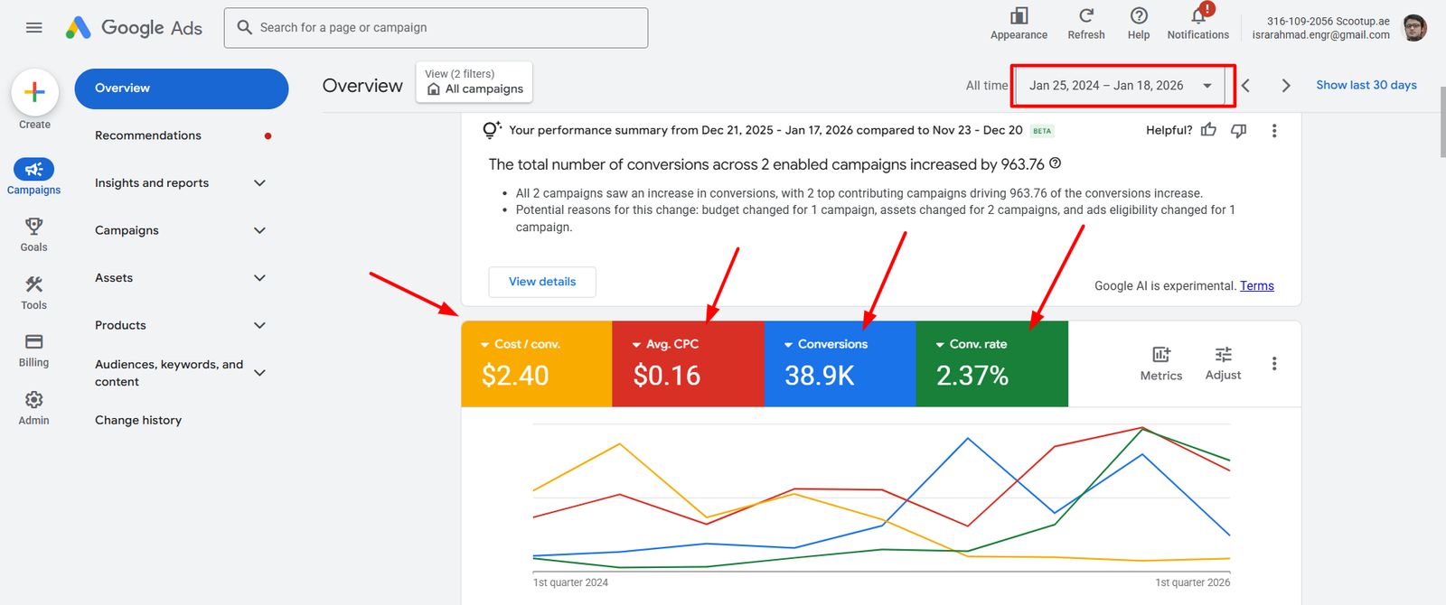Open the Metrics chart selector

click(x=1161, y=363)
